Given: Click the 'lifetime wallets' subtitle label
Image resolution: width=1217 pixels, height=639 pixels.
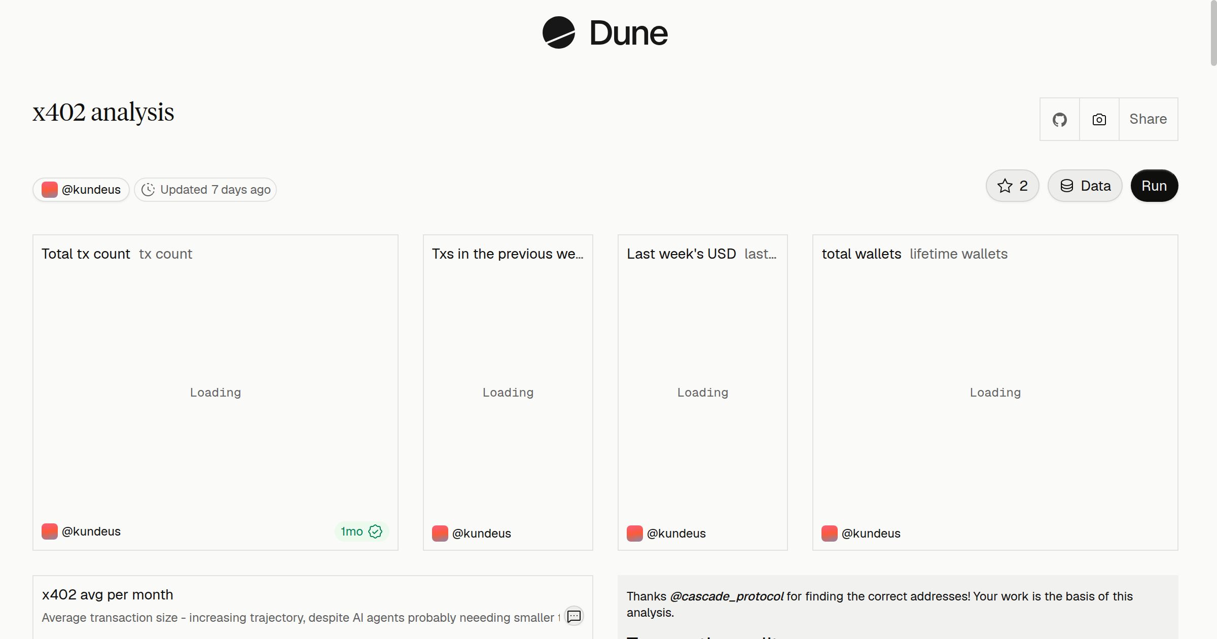Looking at the screenshot, I should [x=958, y=254].
